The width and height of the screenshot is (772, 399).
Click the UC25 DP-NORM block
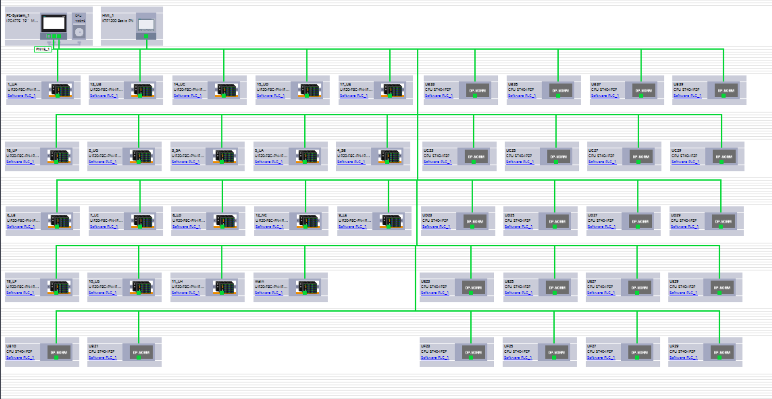(558, 157)
